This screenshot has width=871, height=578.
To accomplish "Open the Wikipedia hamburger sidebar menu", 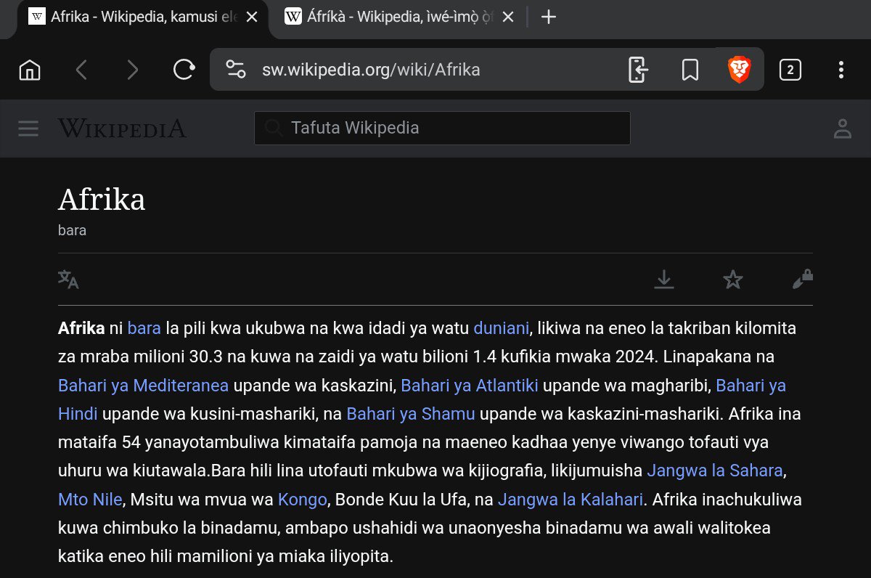I will (x=28, y=129).
